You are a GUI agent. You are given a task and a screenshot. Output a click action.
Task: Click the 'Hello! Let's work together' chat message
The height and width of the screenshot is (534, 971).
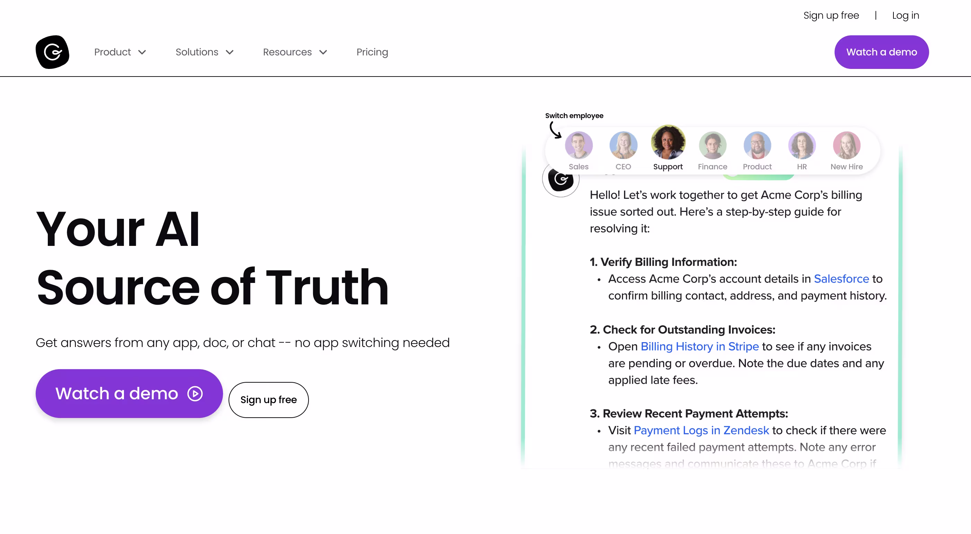725,212
